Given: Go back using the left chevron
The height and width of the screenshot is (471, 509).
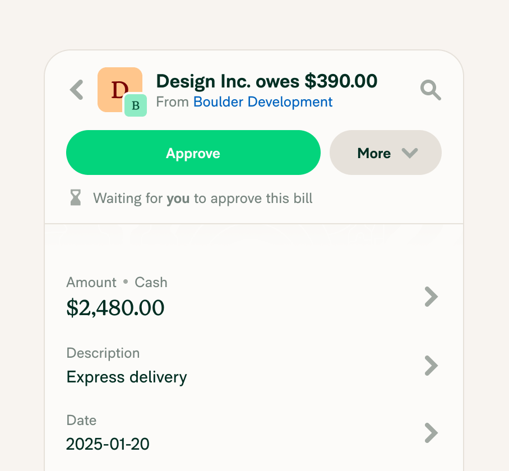Looking at the screenshot, I should [x=77, y=90].
